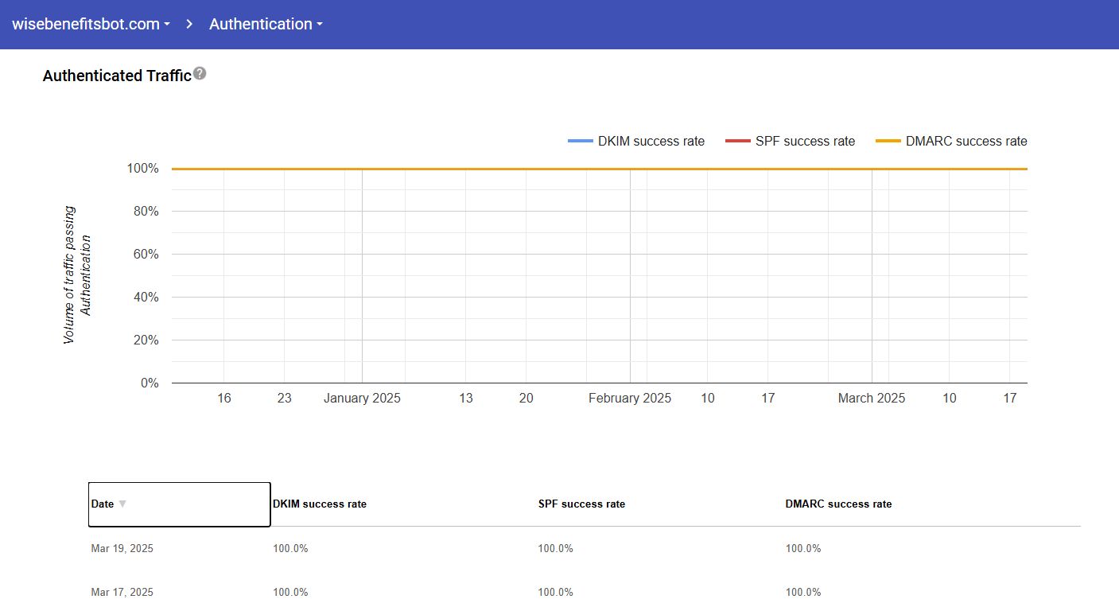Click the help icon beside Authenticated Traffic
Viewport: 1119px width, 607px height.
pyautogui.click(x=200, y=74)
